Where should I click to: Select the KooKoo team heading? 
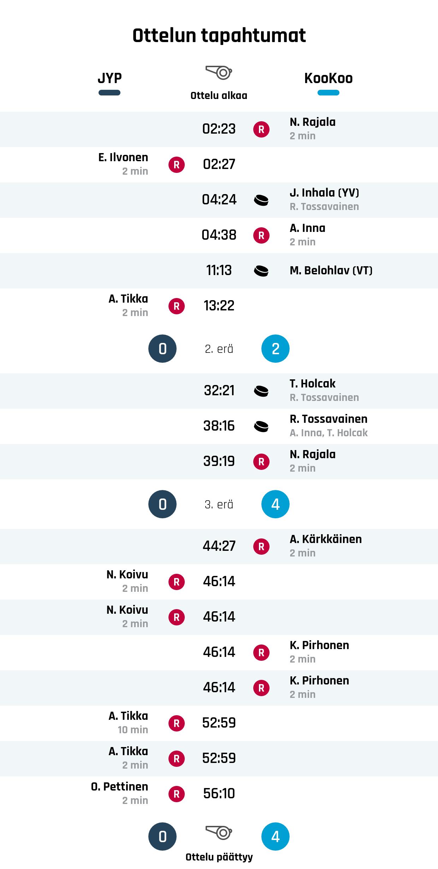click(x=328, y=78)
